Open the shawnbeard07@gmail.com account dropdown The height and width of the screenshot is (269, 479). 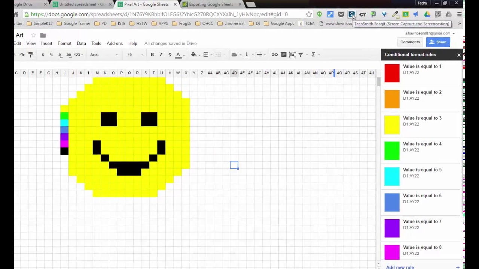(430, 33)
